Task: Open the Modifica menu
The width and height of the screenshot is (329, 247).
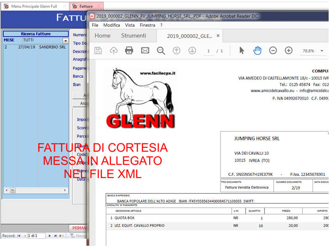Action: [x=111, y=25]
